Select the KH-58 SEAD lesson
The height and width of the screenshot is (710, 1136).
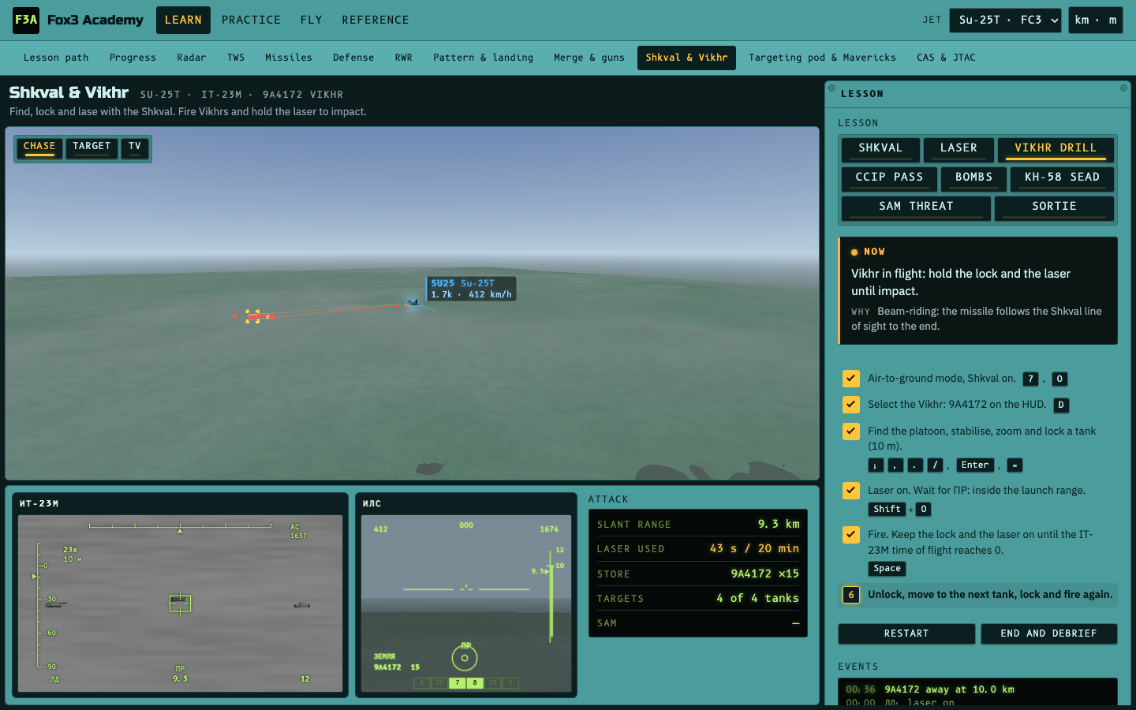pyautogui.click(x=1062, y=178)
